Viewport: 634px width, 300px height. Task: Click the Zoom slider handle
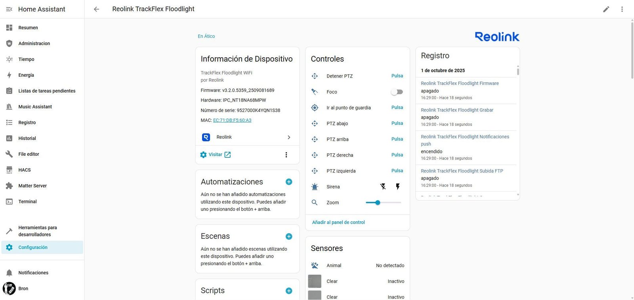pyautogui.click(x=378, y=202)
